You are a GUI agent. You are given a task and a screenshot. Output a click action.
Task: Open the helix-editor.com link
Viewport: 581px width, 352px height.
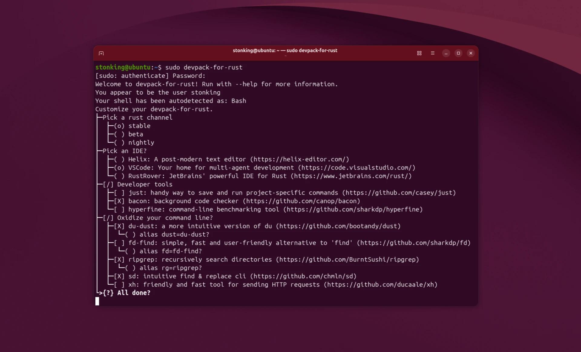(x=300, y=159)
